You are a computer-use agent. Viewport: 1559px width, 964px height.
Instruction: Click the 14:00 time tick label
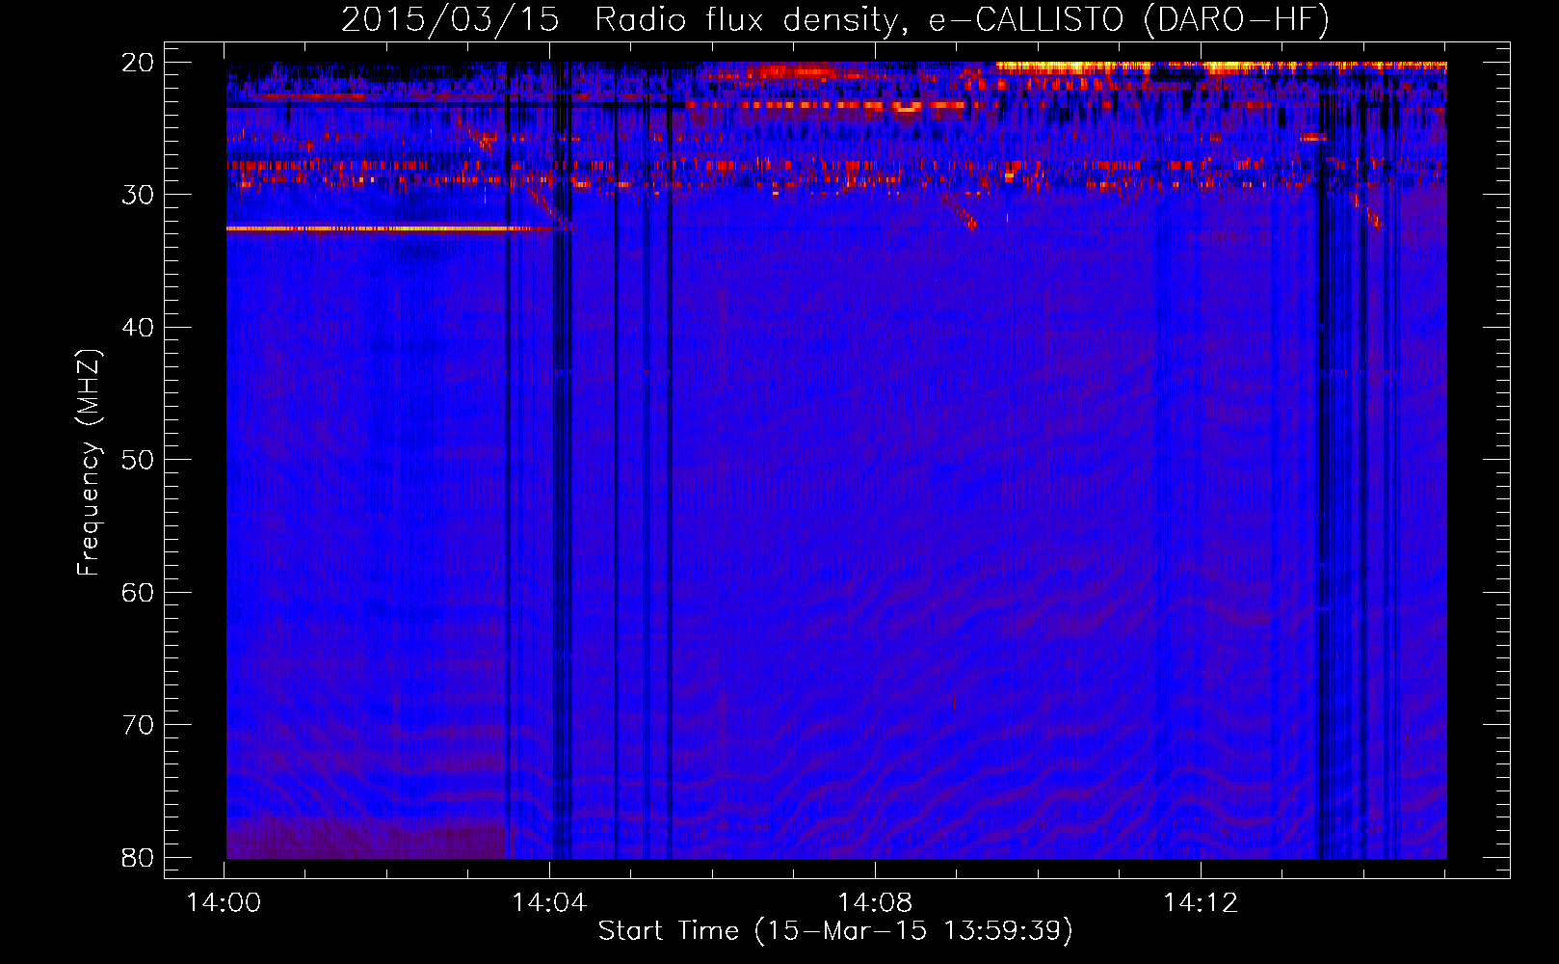224,903
